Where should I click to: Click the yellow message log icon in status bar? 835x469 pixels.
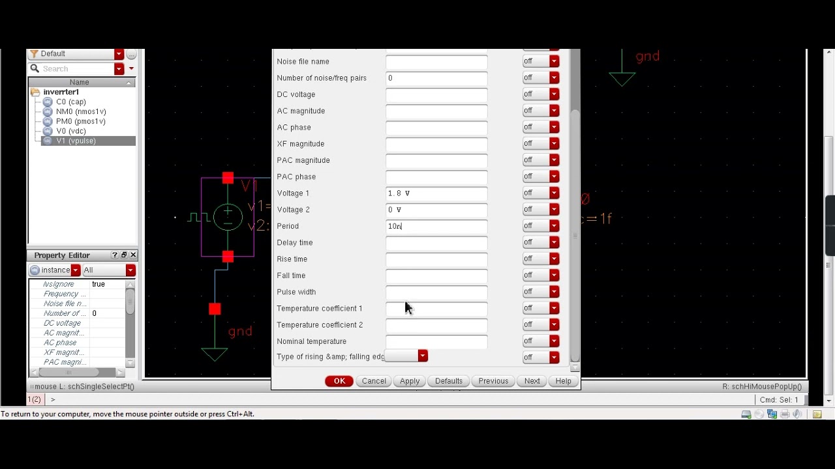[817, 414]
